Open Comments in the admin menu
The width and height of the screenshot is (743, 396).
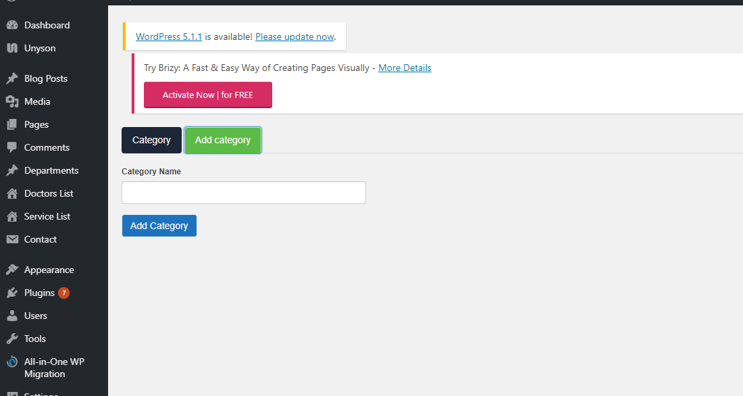coord(47,147)
